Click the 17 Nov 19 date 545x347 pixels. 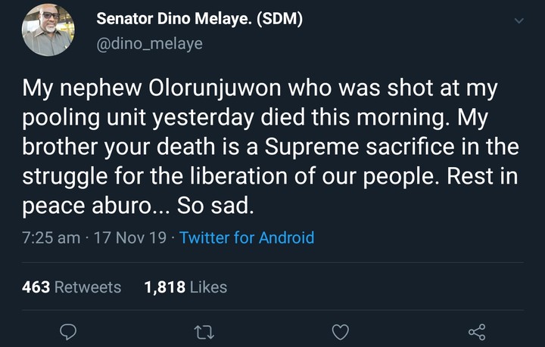coord(132,237)
